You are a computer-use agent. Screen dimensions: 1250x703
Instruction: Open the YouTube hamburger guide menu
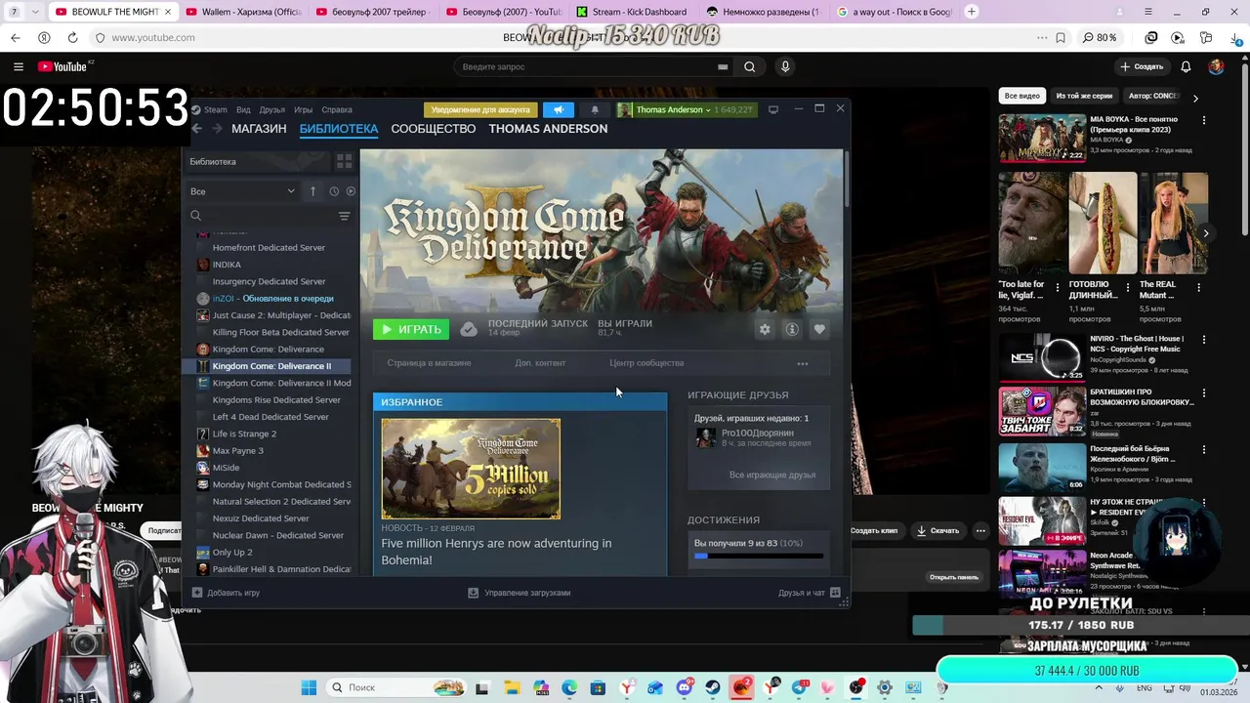tap(18, 66)
